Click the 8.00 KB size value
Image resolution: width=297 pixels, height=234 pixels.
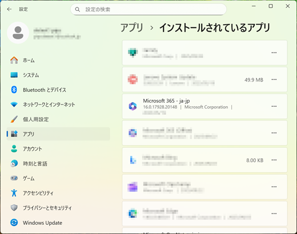coord(255,160)
